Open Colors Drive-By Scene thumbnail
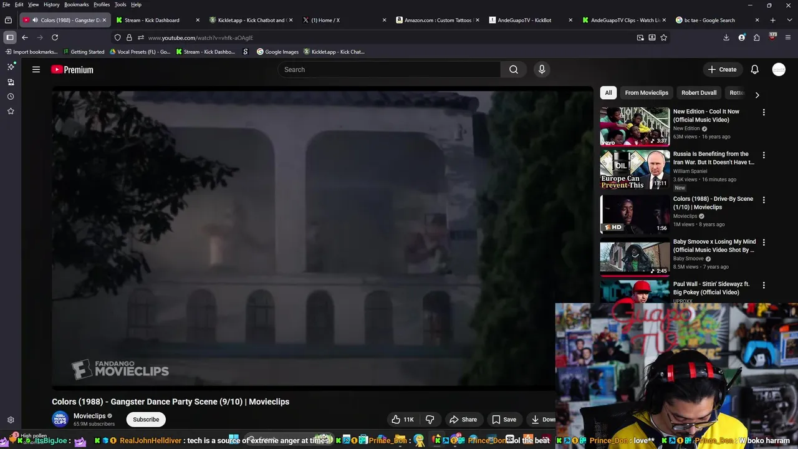Viewport: 798px width, 449px height. coord(635,214)
